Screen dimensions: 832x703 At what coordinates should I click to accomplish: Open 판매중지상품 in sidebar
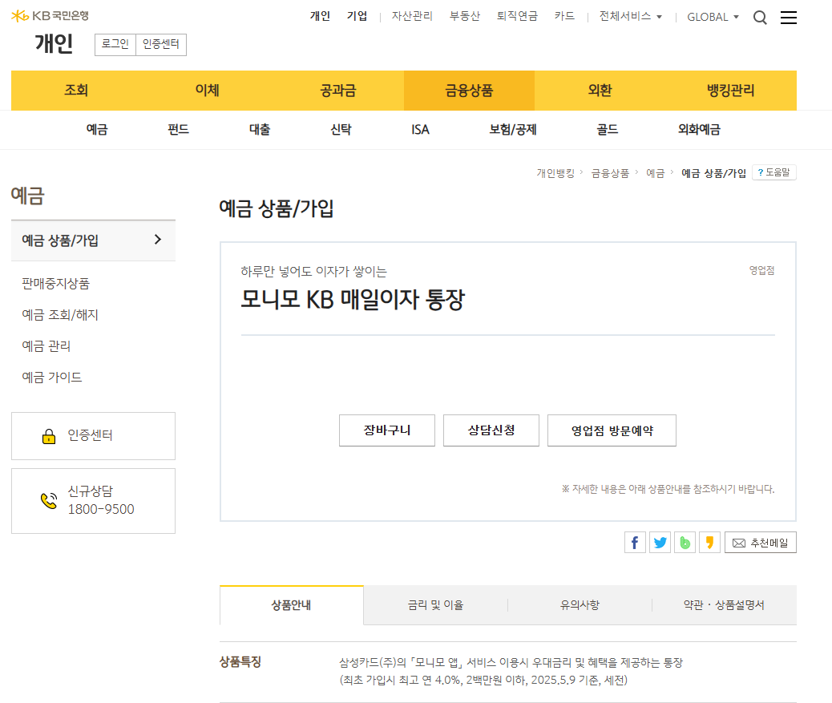[x=56, y=284]
